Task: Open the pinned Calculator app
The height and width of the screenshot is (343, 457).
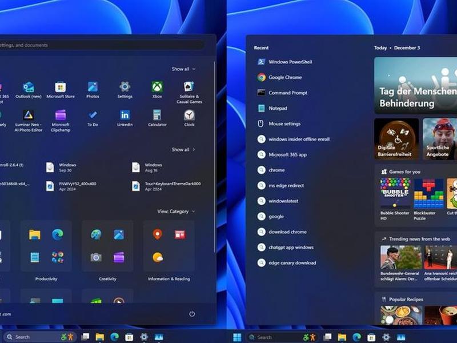Action: coord(157,118)
